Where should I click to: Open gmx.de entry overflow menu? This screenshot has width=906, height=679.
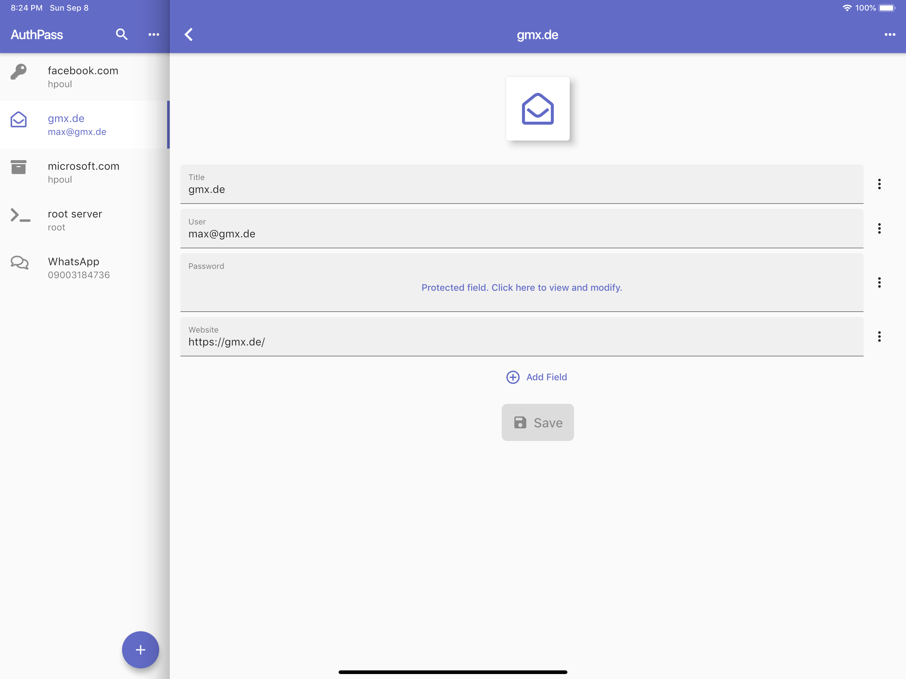click(x=890, y=34)
